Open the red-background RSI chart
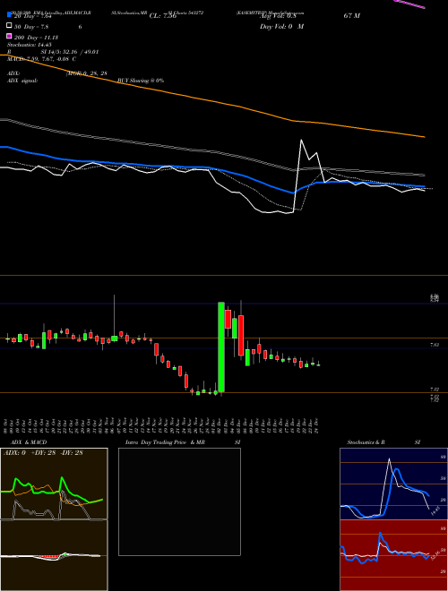Image resolution: width=448 pixels, height=591 pixels. 393,555
